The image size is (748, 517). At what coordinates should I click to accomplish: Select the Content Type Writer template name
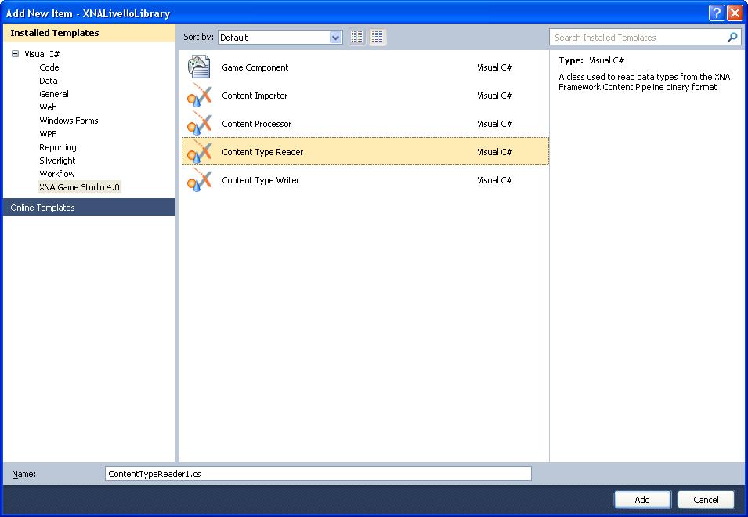(261, 180)
